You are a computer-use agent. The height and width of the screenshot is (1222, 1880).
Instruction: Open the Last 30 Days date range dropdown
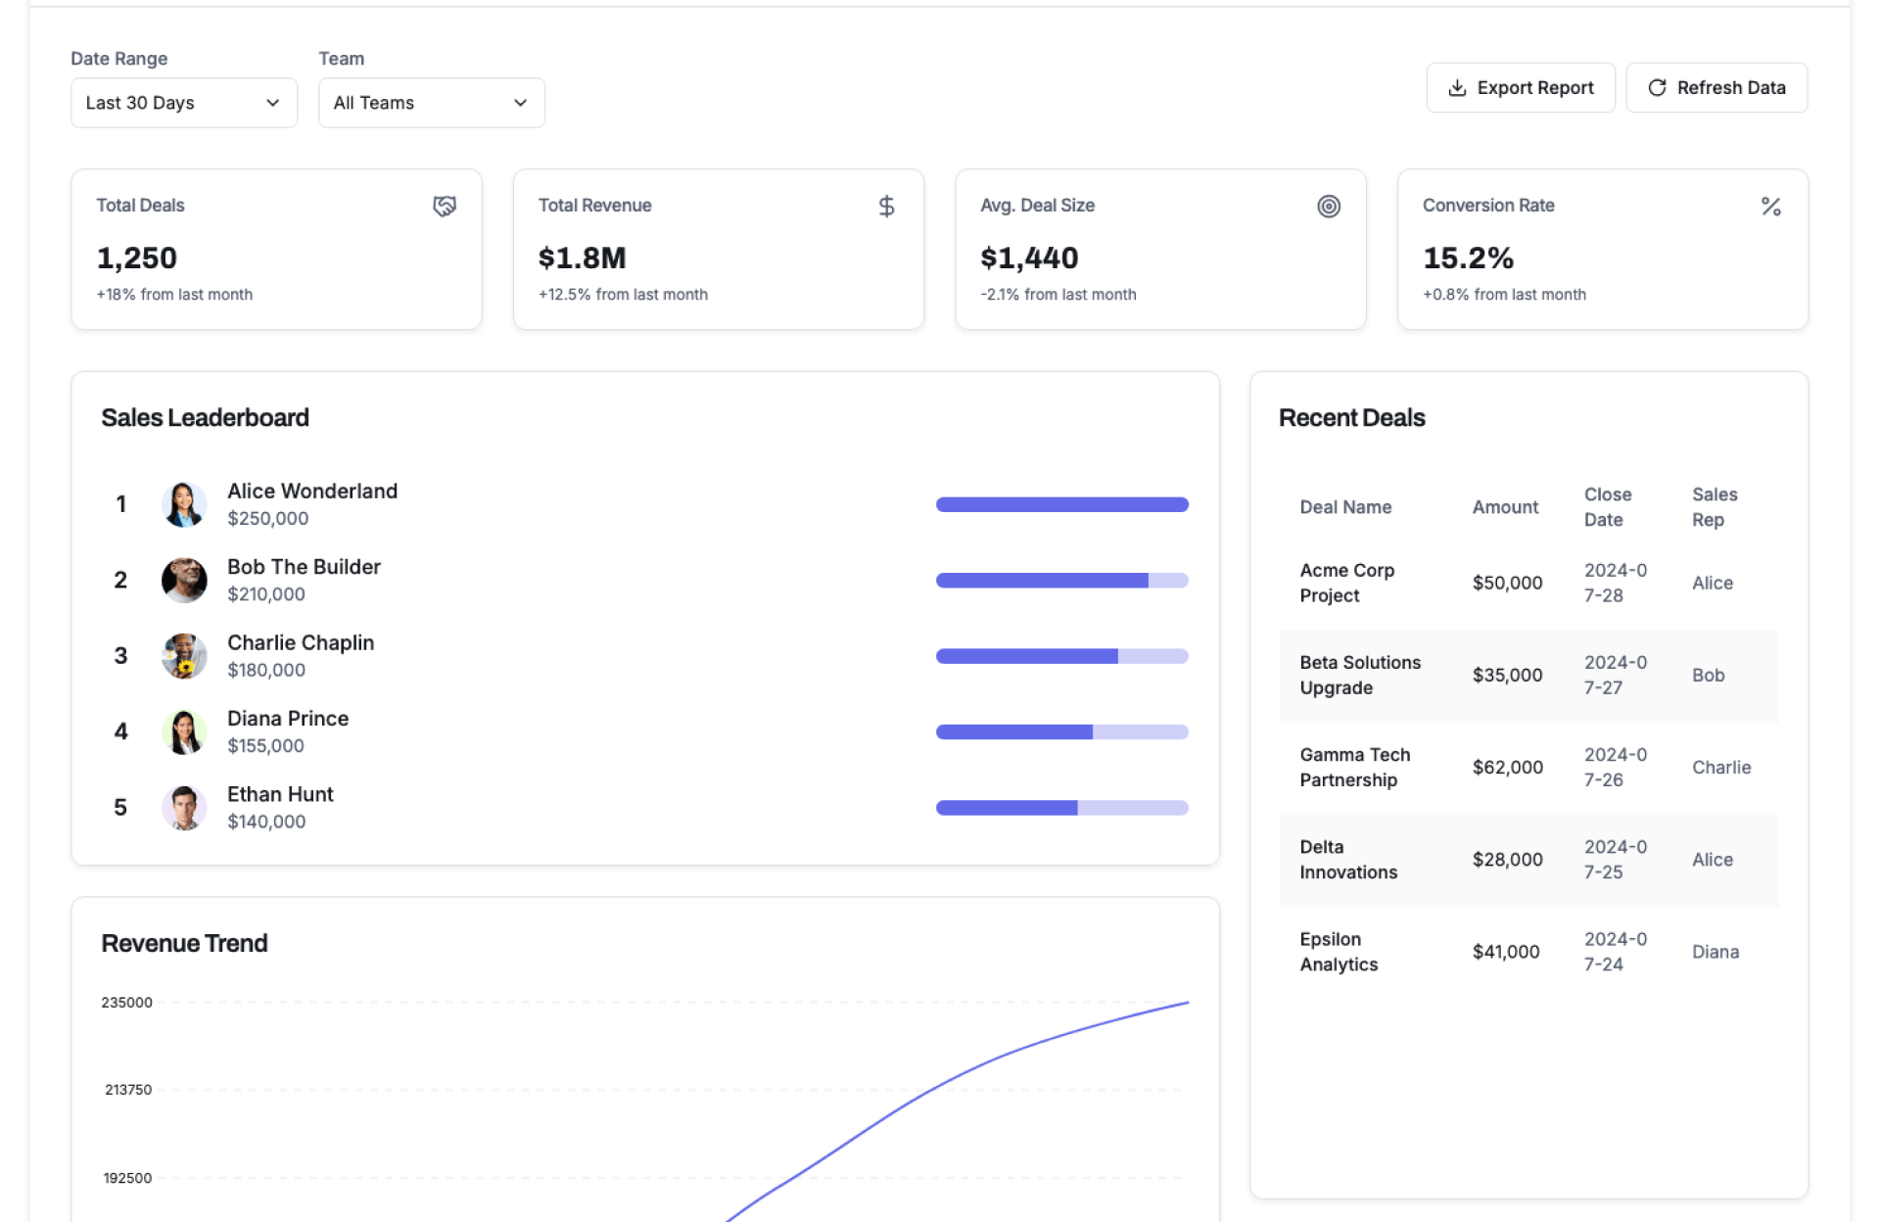tap(183, 103)
